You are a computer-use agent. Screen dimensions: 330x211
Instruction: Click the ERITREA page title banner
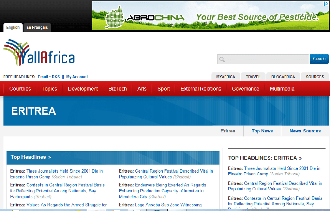[166, 111]
